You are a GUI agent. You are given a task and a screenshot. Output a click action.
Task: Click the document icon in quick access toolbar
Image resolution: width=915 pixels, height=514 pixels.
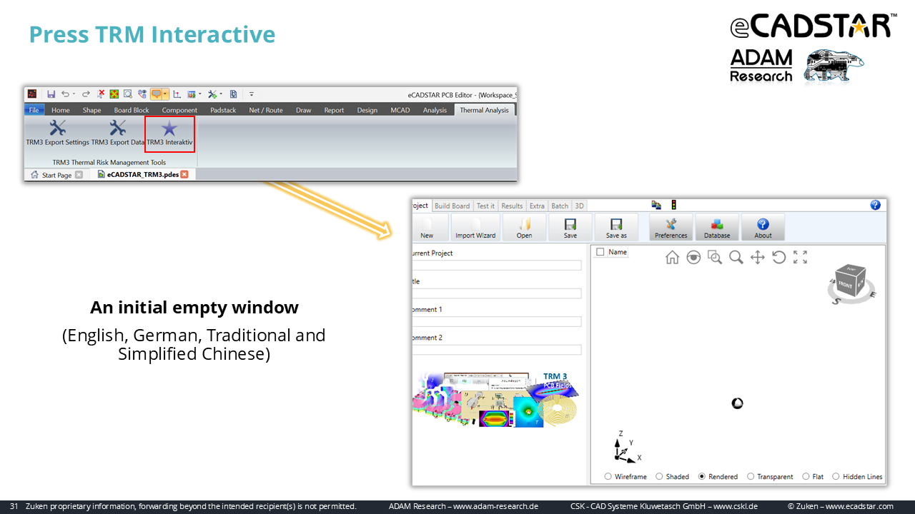point(234,94)
